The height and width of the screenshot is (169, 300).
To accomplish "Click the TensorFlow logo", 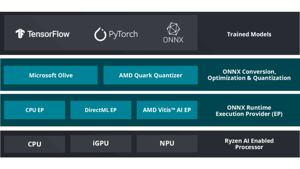I will point(20,34).
